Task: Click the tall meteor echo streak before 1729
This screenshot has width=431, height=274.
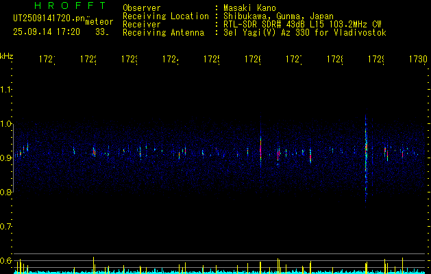Action: (366, 158)
